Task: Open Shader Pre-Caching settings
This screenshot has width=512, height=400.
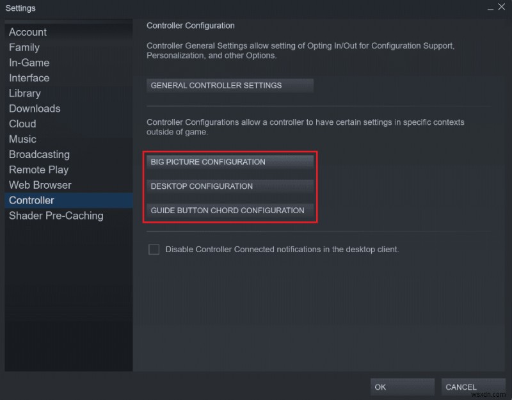Action: 68,216
